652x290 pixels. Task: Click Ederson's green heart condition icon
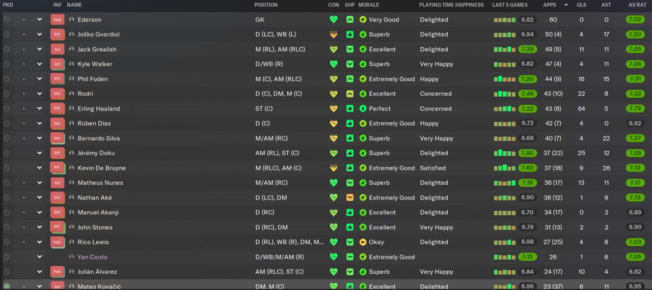[x=334, y=20]
